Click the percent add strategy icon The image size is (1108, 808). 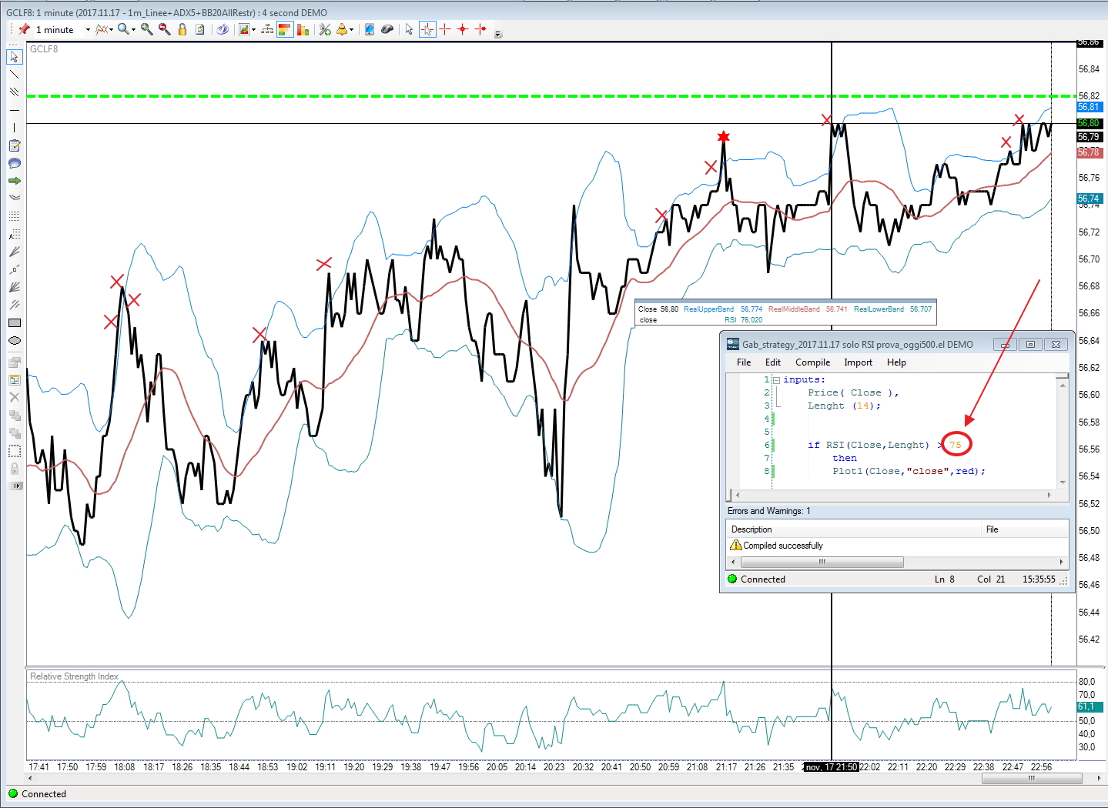coord(324,29)
